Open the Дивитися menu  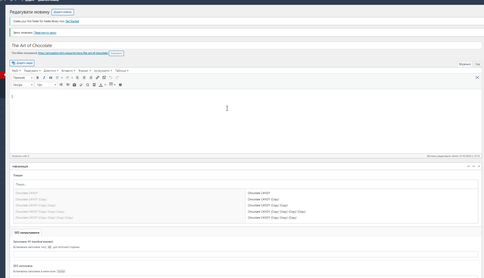click(x=51, y=71)
